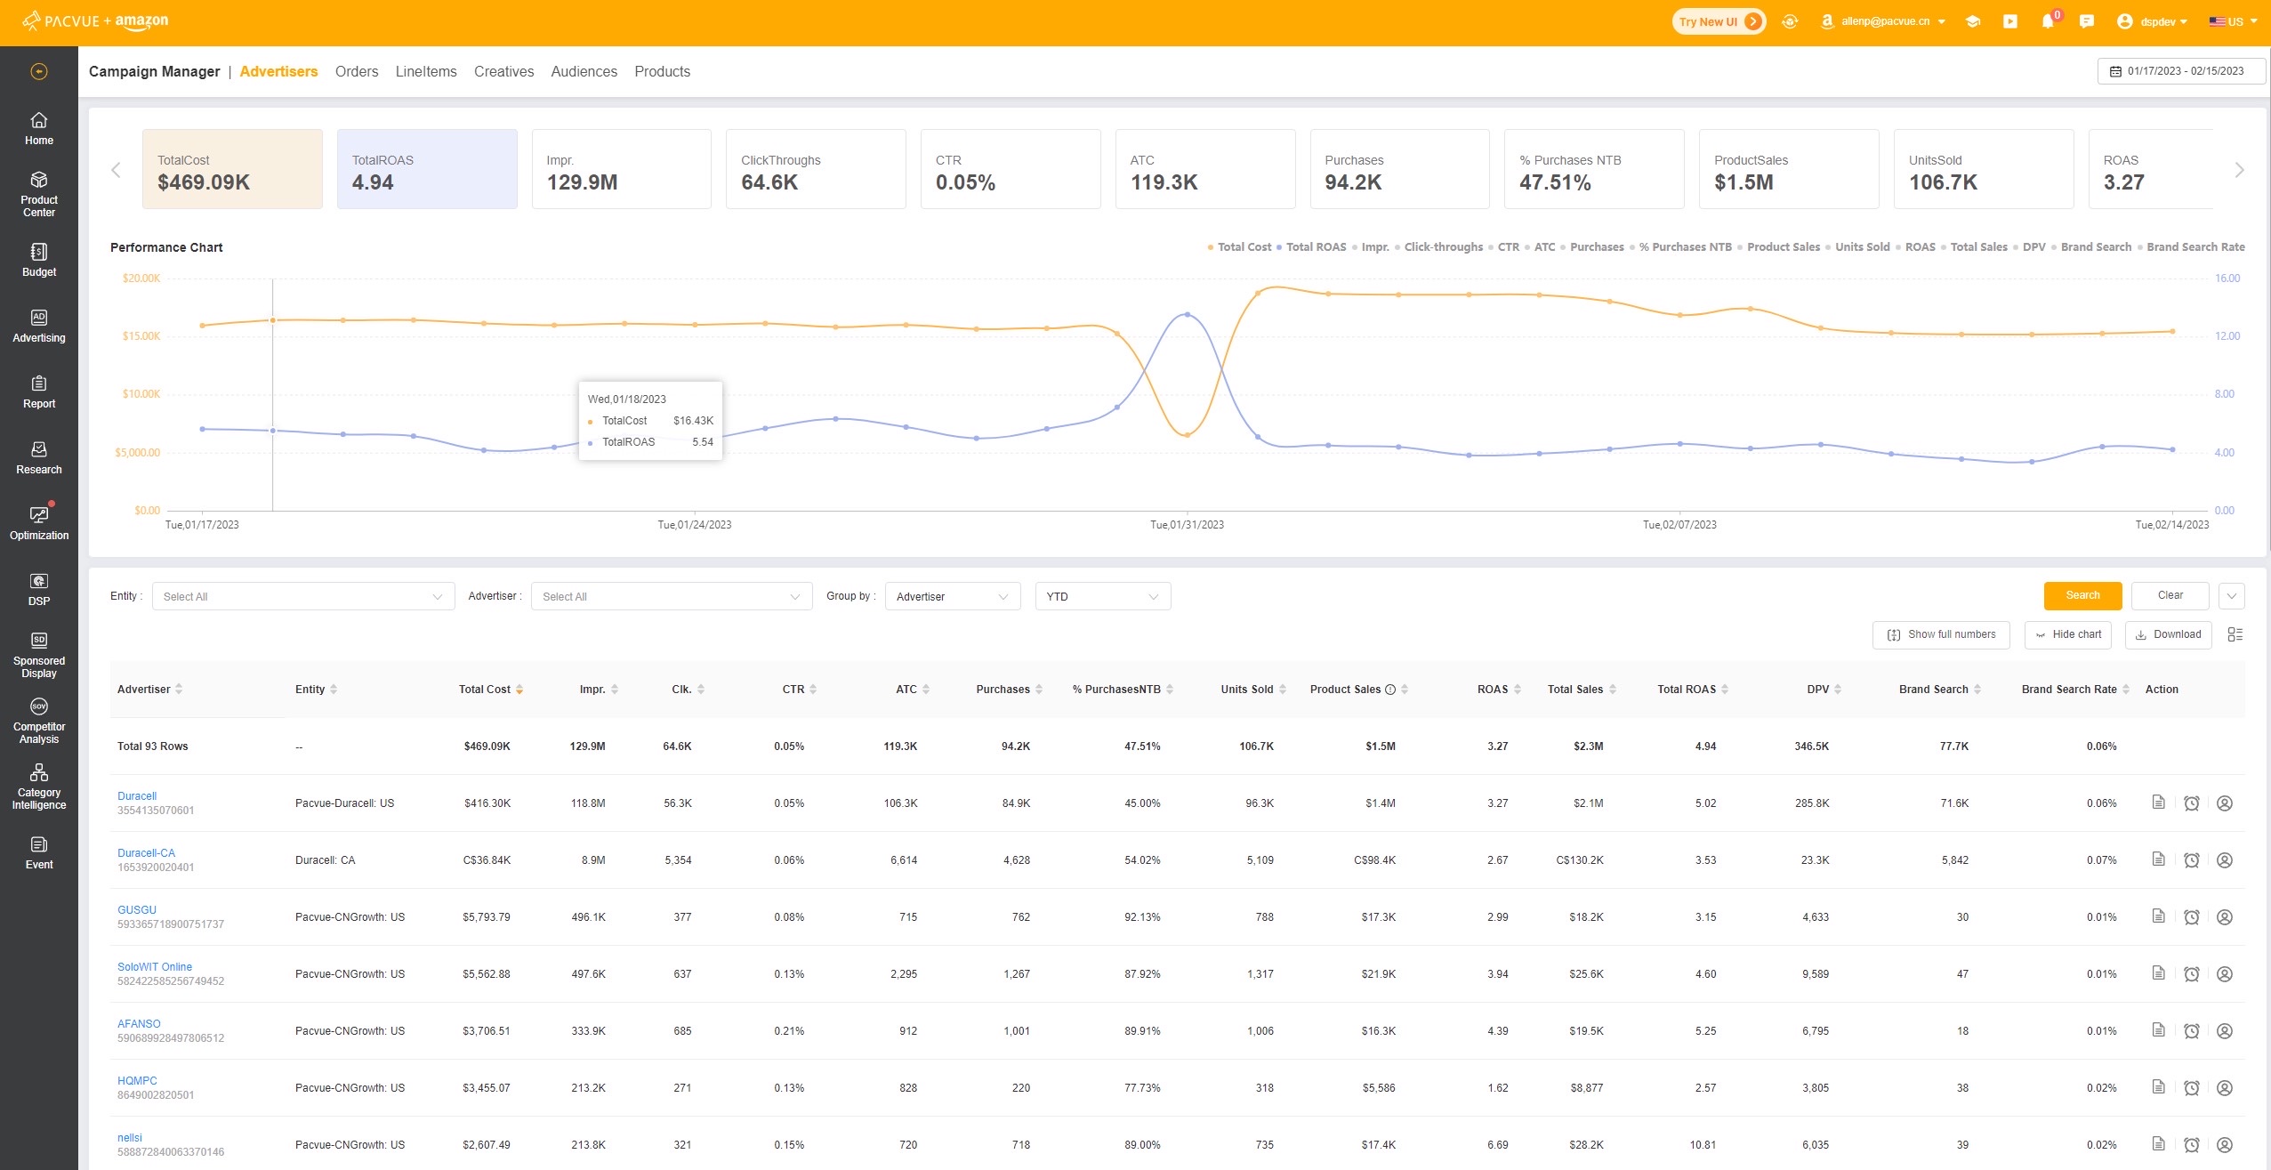Viewport: 2271px width, 1170px height.
Task: Open the allenp@pacvue.cn account dropdown
Action: pyautogui.click(x=1884, y=21)
